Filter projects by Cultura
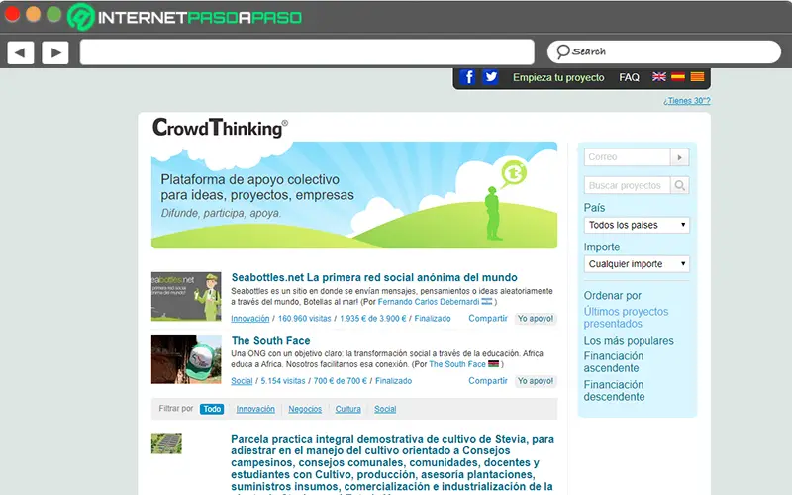The height and width of the screenshot is (495, 792). (348, 409)
